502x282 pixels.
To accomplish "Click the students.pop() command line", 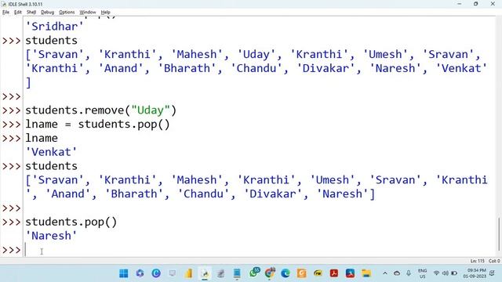I will [71, 222].
